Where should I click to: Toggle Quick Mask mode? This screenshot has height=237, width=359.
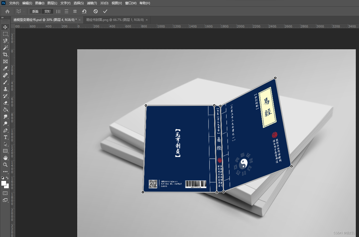(5, 193)
